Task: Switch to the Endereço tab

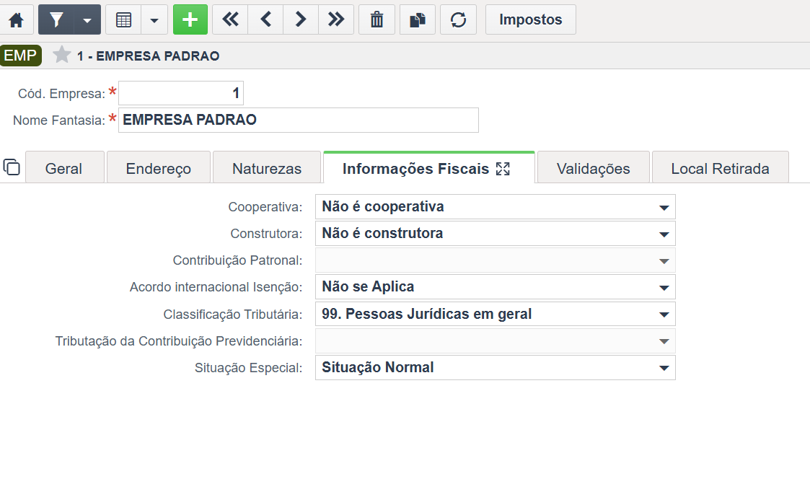Action: [x=159, y=167]
